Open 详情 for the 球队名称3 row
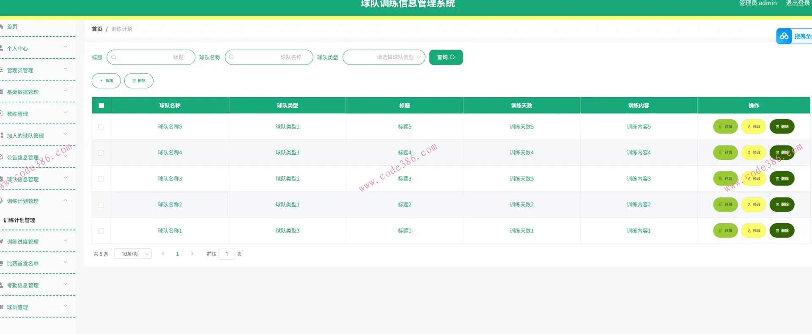This screenshot has width=812, height=334. pyautogui.click(x=725, y=179)
